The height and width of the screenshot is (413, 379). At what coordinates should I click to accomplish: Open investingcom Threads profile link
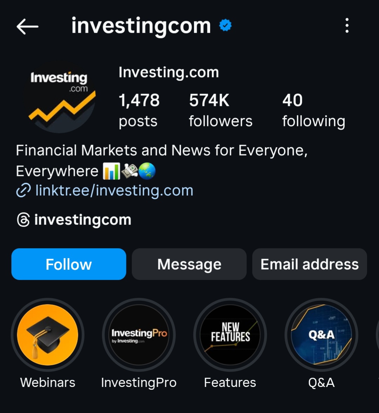point(83,220)
